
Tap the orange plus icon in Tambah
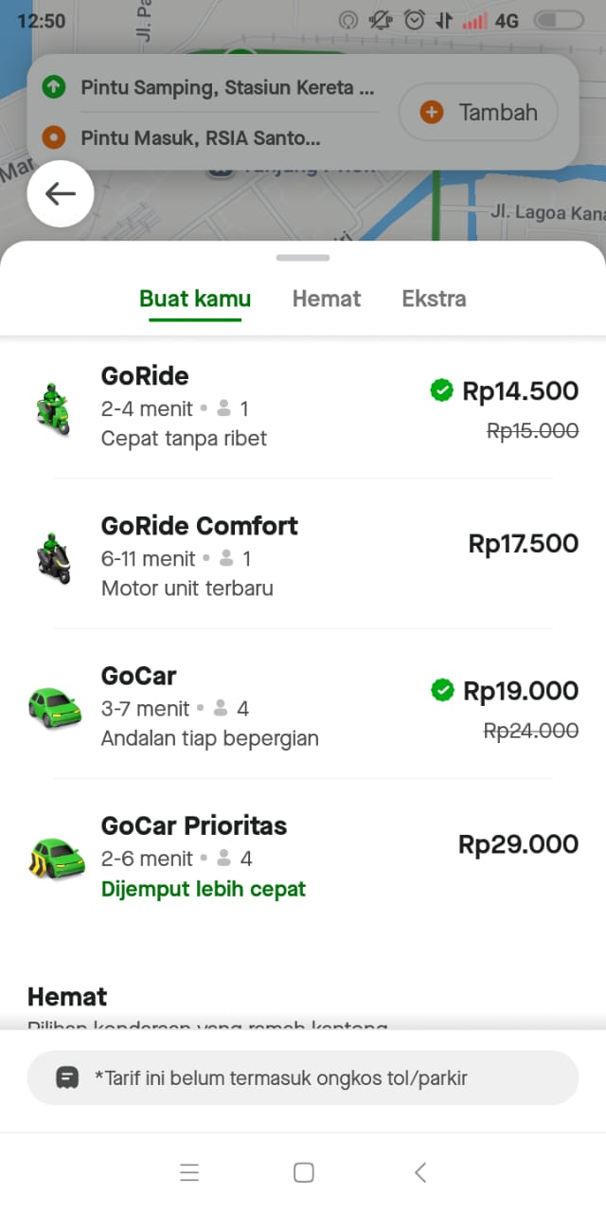point(432,113)
